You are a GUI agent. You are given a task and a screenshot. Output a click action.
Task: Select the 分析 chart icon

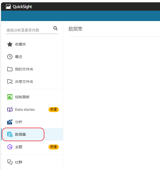(10, 122)
